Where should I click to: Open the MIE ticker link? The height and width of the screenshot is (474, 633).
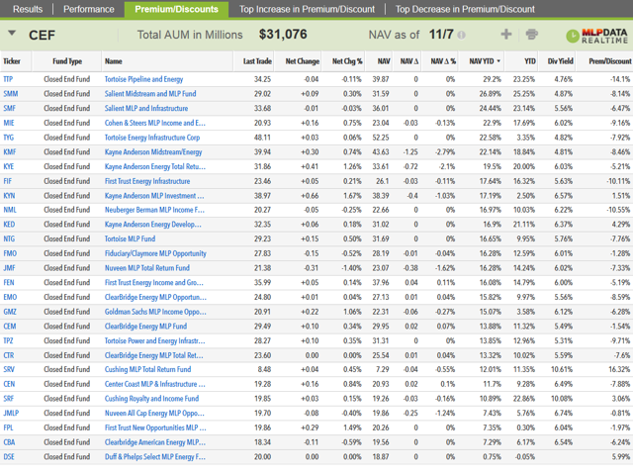click(9, 123)
